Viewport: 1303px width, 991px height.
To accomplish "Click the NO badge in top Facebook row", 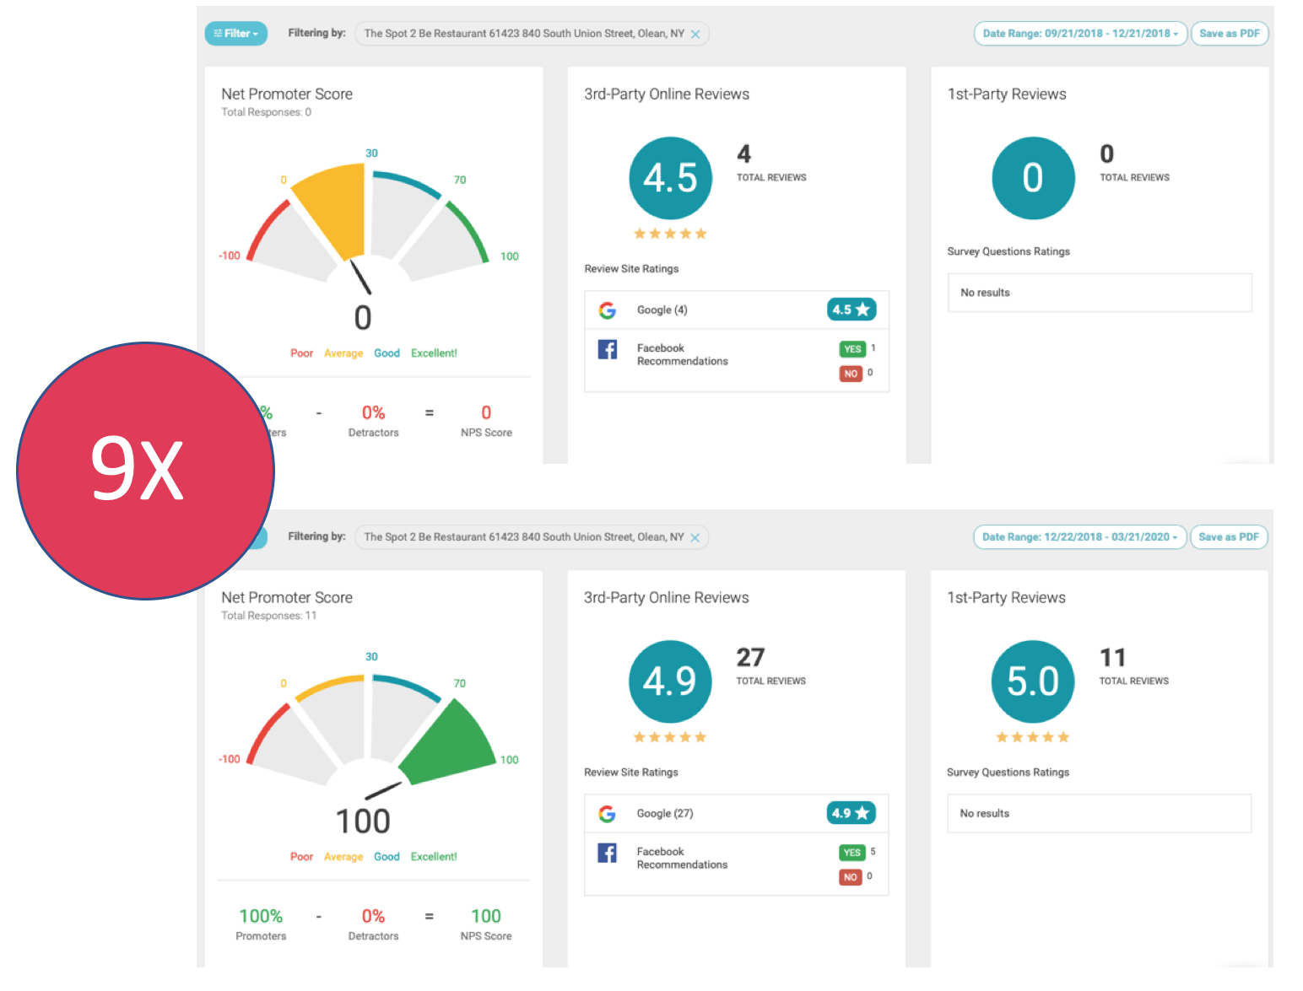I will [851, 374].
